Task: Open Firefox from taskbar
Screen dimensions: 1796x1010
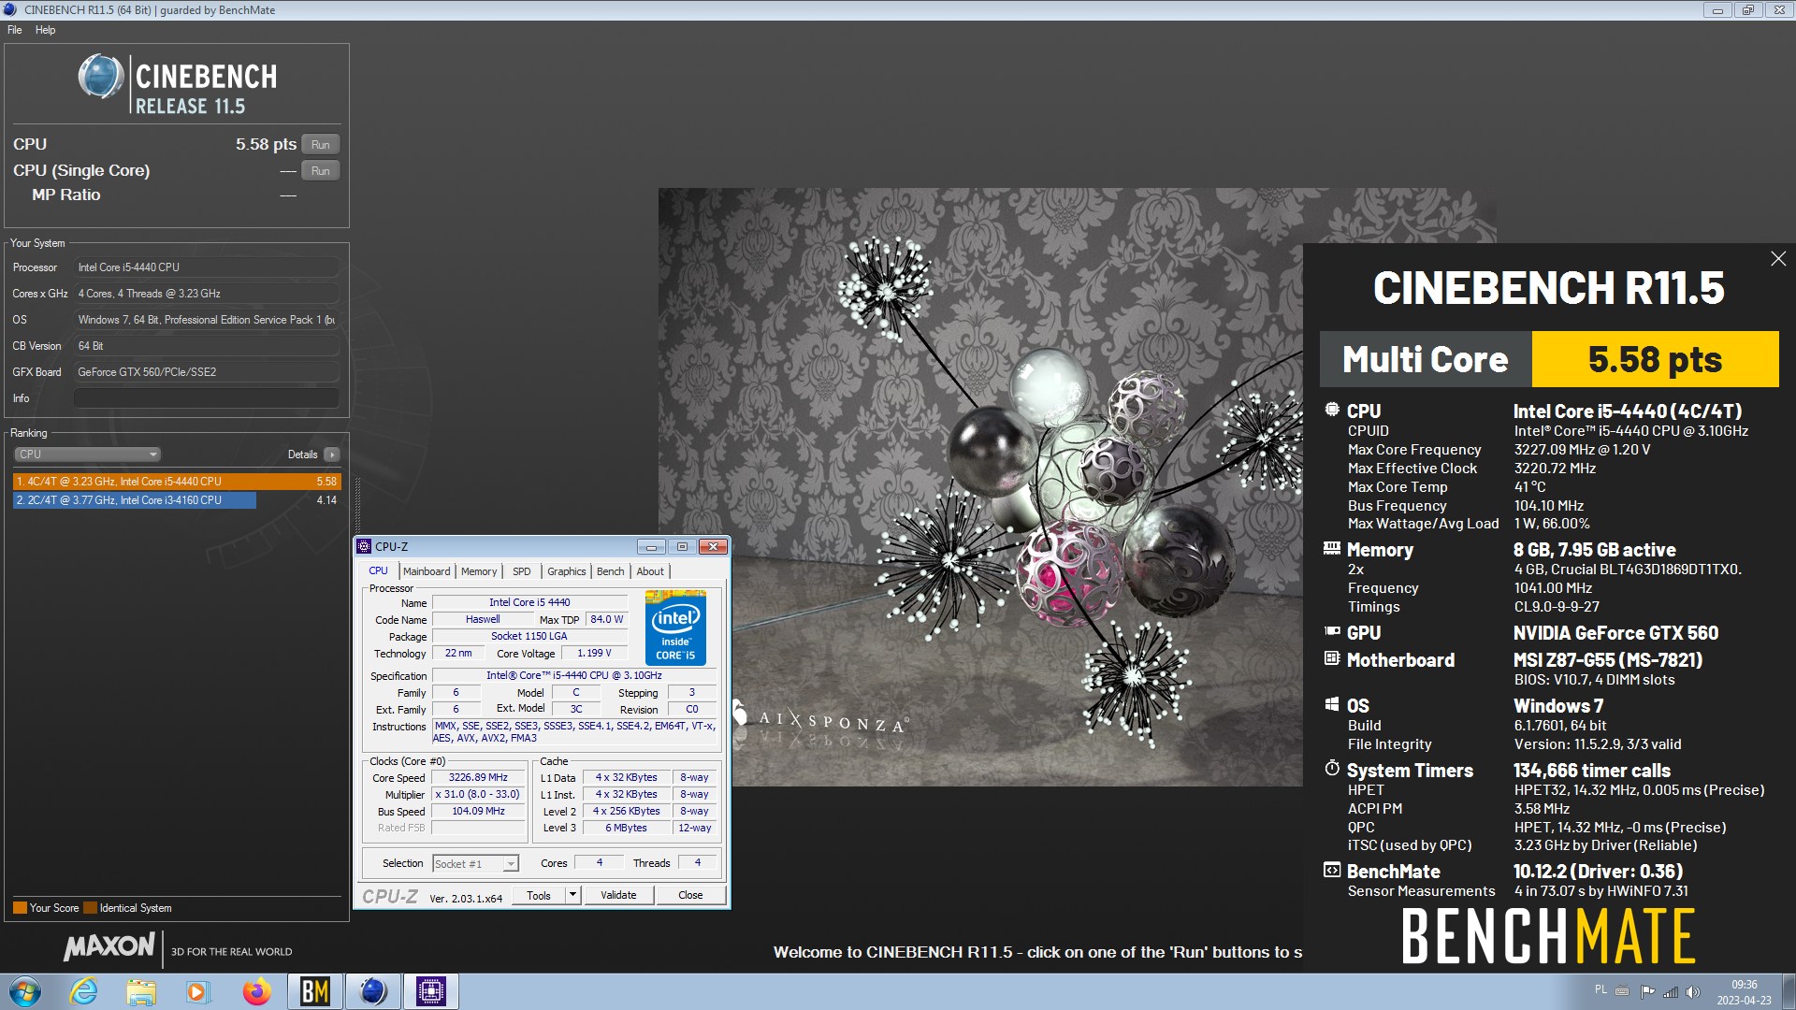Action: click(255, 992)
